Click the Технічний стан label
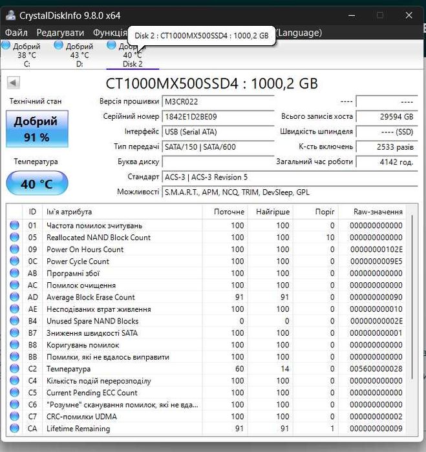Image resolution: width=426 pixels, height=452 pixels. point(36,101)
